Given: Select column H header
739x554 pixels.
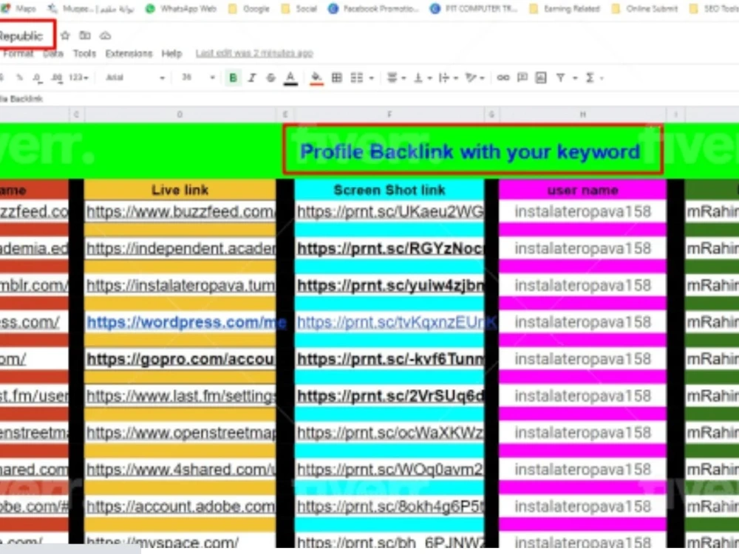Looking at the screenshot, I should (x=582, y=114).
